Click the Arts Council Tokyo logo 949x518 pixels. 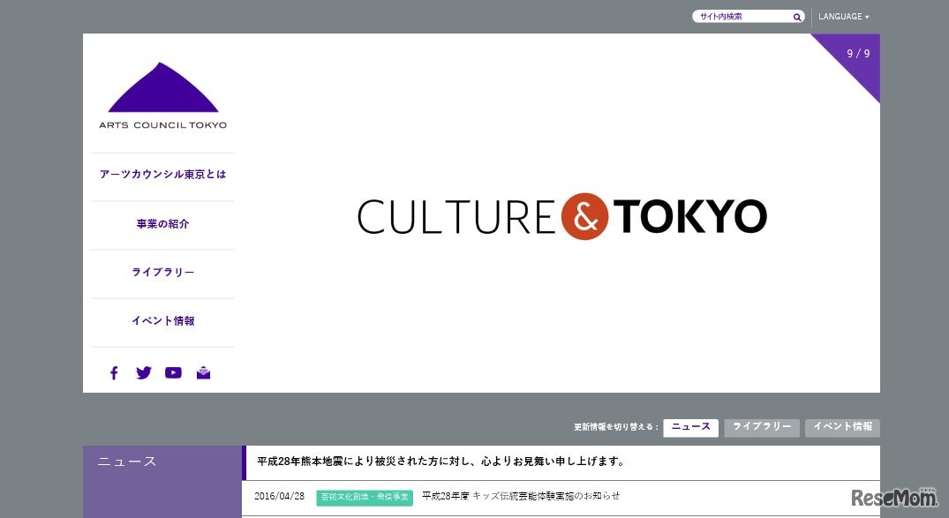[162, 94]
